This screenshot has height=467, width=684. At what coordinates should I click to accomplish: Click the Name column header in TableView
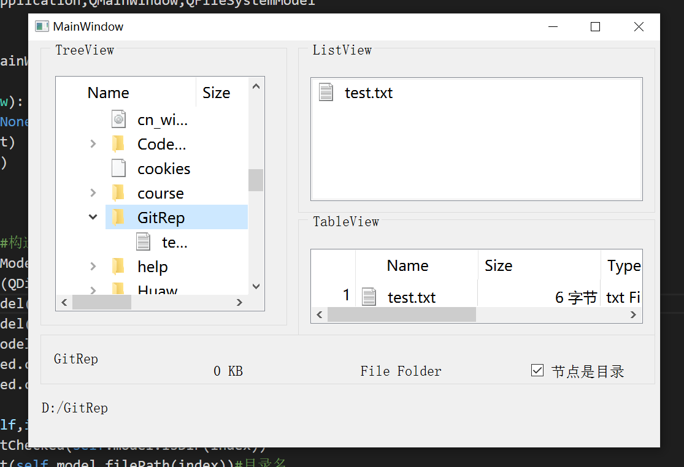click(408, 265)
